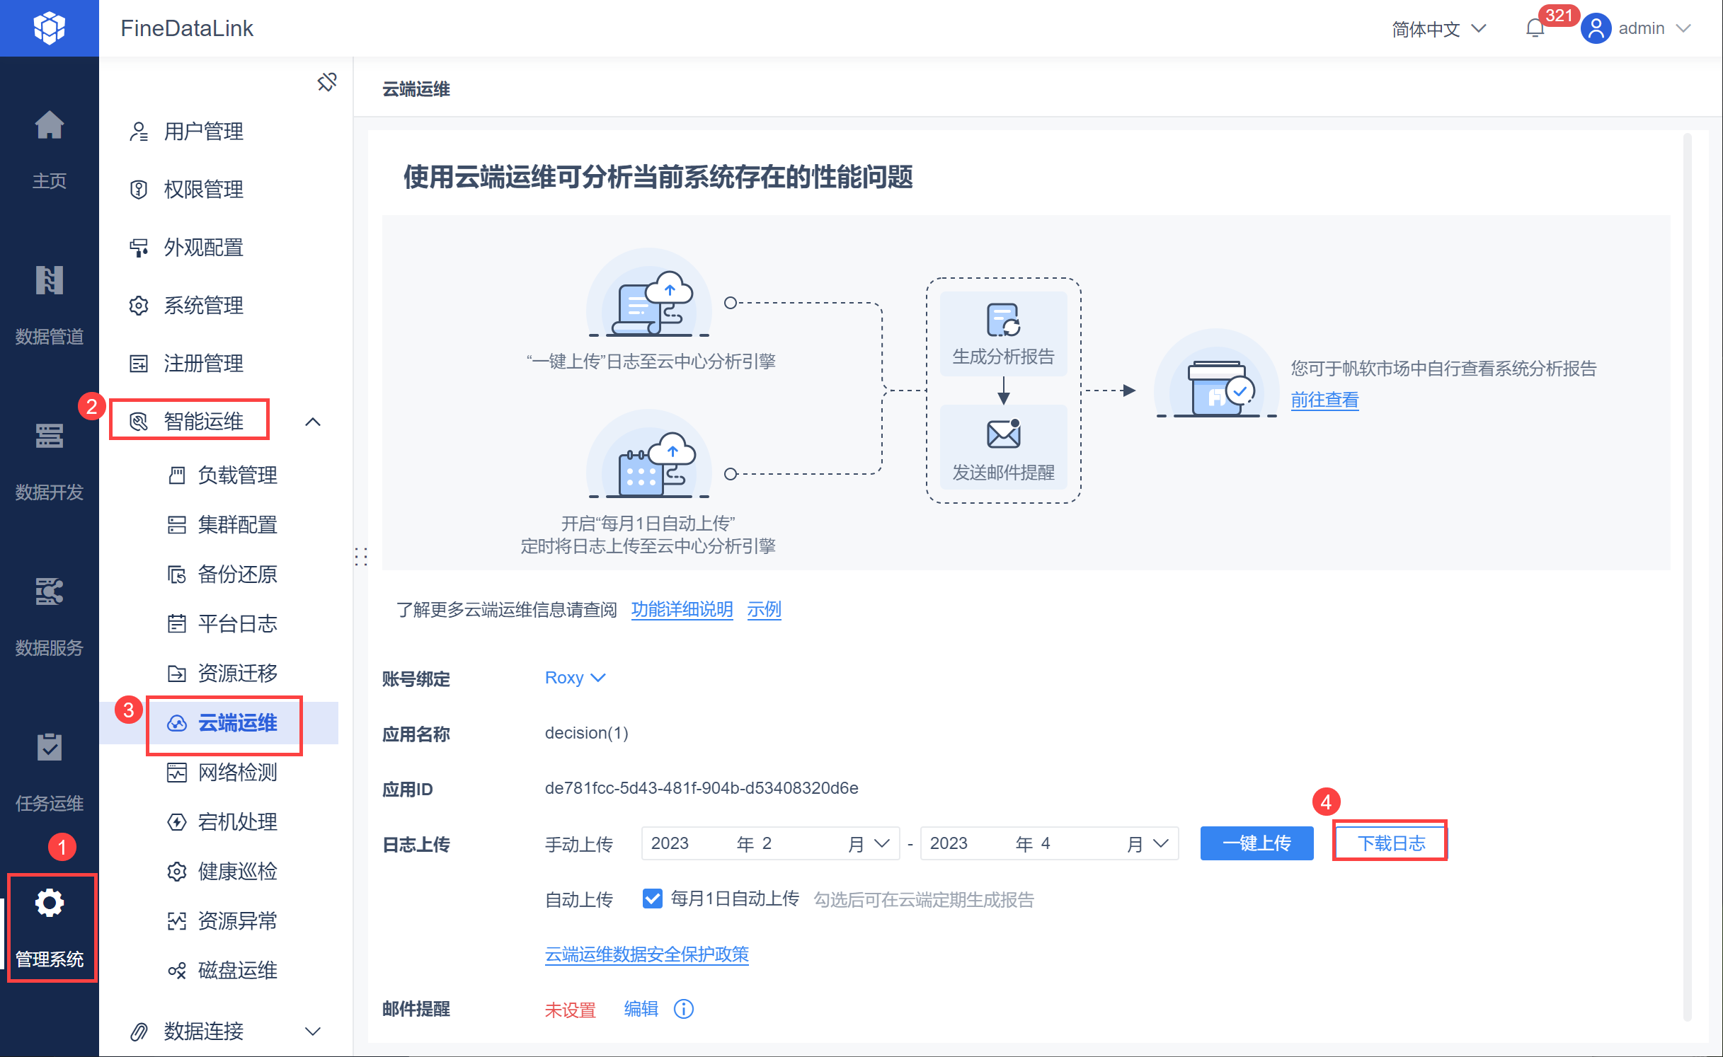Expand the 数据连接 menu section
Viewport: 1723px width, 1057px height.
pyautogui.click(x=312, y=1032)
